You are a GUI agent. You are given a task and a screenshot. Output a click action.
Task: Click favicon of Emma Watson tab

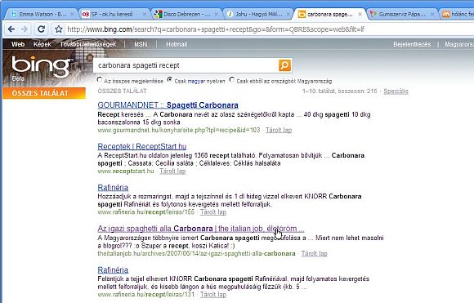(x=14, y=14)
